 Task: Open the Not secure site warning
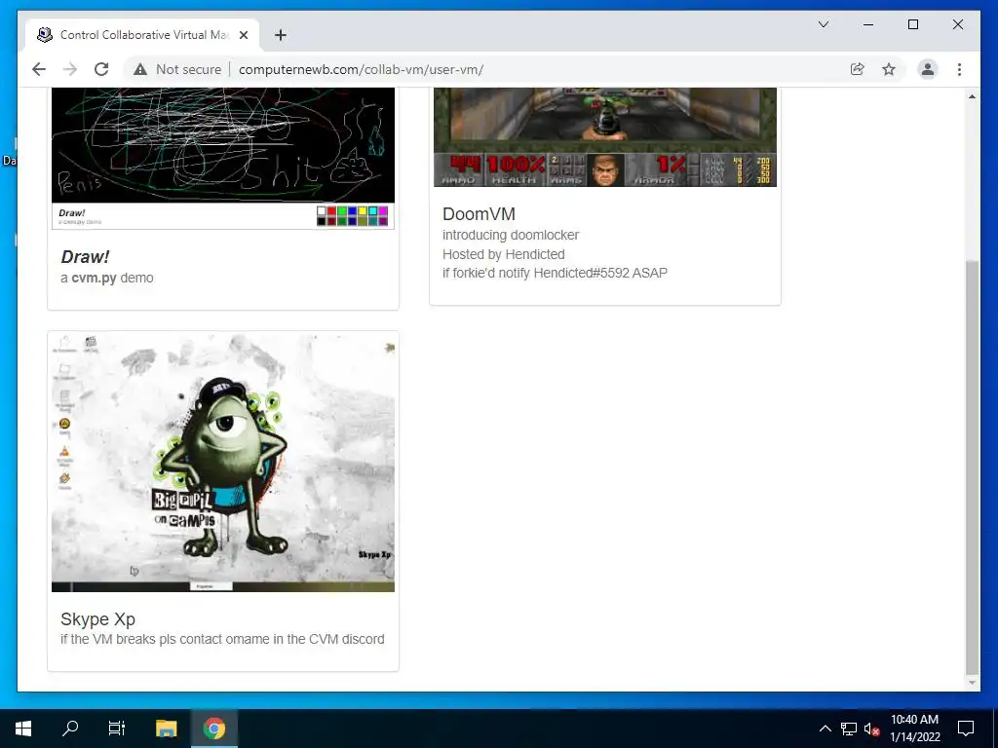click(x=177, y=69)
